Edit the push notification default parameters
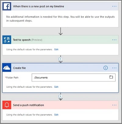Image resolution: width=122 pixels, height=124 pixels. tap(56, 115)
